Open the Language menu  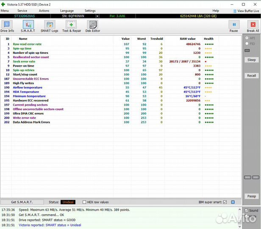tap(67, 11)
